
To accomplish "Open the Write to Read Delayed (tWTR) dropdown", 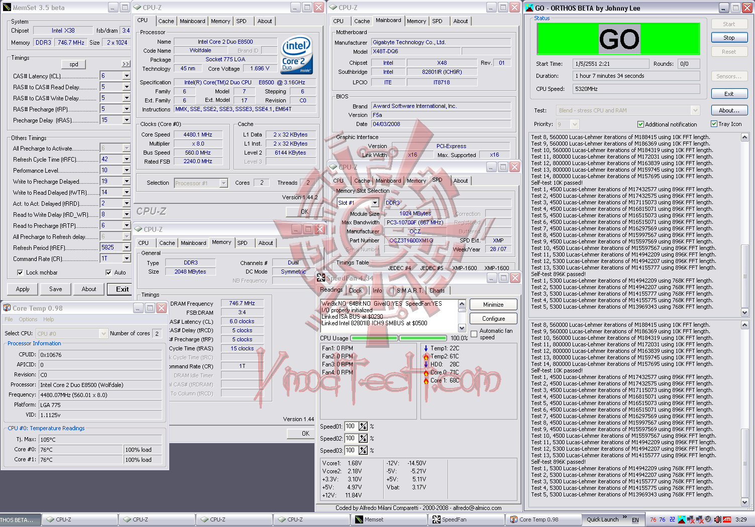I will [127, 192].
